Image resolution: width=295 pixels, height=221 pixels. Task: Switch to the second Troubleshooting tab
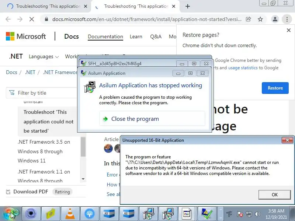coord(135,6)
